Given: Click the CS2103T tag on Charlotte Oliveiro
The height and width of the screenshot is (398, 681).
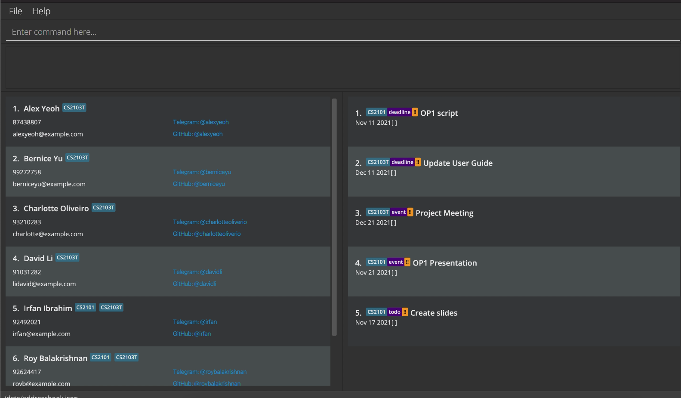Looking at the screenshot, I should pyautogui.click(x=104, y=207).
